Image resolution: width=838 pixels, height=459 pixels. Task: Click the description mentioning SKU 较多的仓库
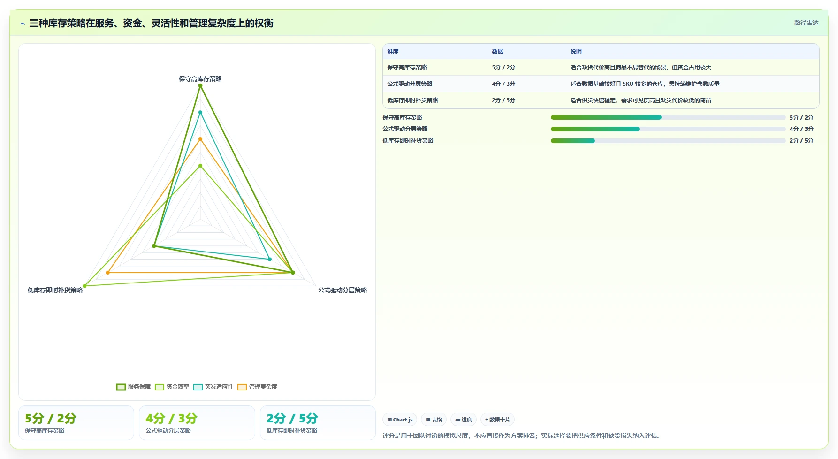645,84
